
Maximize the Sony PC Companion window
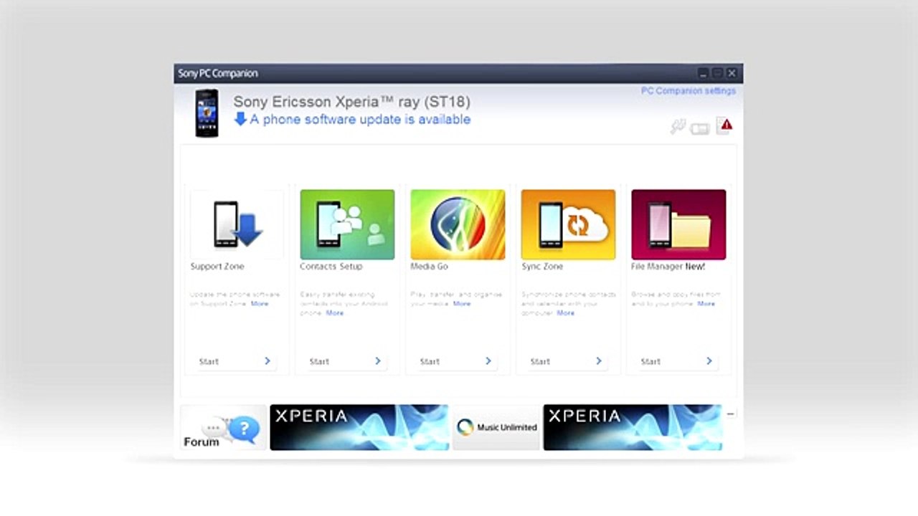click(x=718, y=73)
